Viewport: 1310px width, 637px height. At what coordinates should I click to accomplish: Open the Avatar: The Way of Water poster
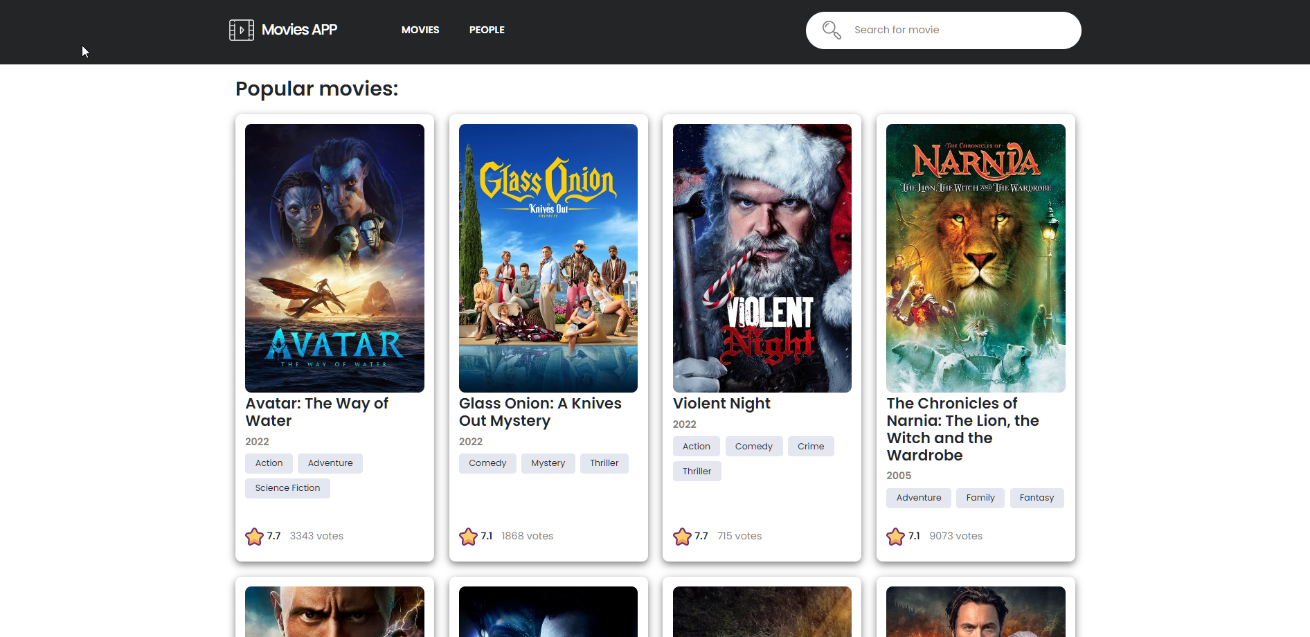pos(334,258)
